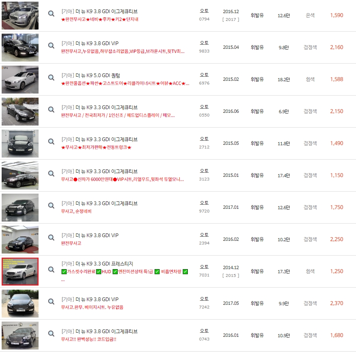Open the red-bordered 프레스티지 car thumbnail
This screenshot has width=356, height=352.
[20, 271]
